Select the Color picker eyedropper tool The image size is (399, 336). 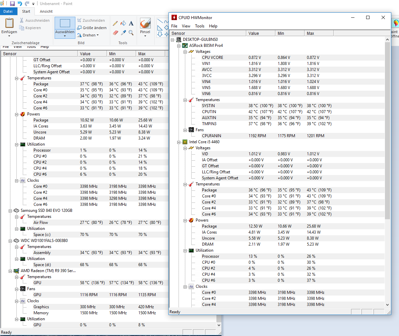123,32
